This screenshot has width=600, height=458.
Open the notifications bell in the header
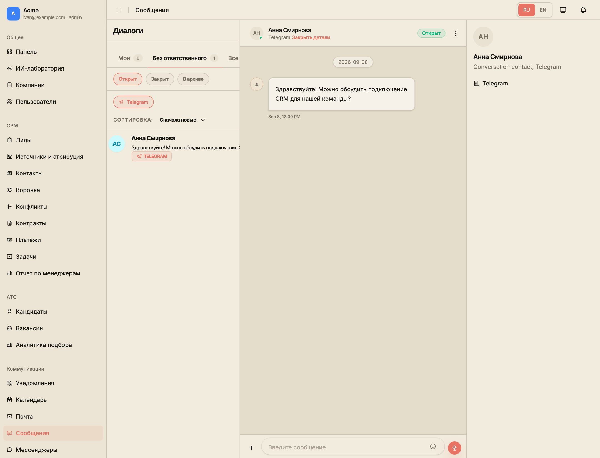point(583,10)
